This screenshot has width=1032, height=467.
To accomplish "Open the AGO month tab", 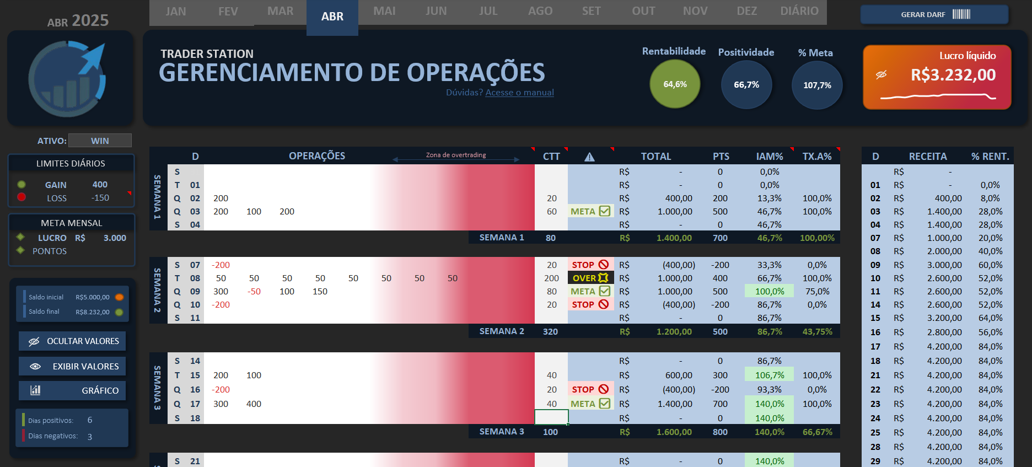I will point(540,12).
